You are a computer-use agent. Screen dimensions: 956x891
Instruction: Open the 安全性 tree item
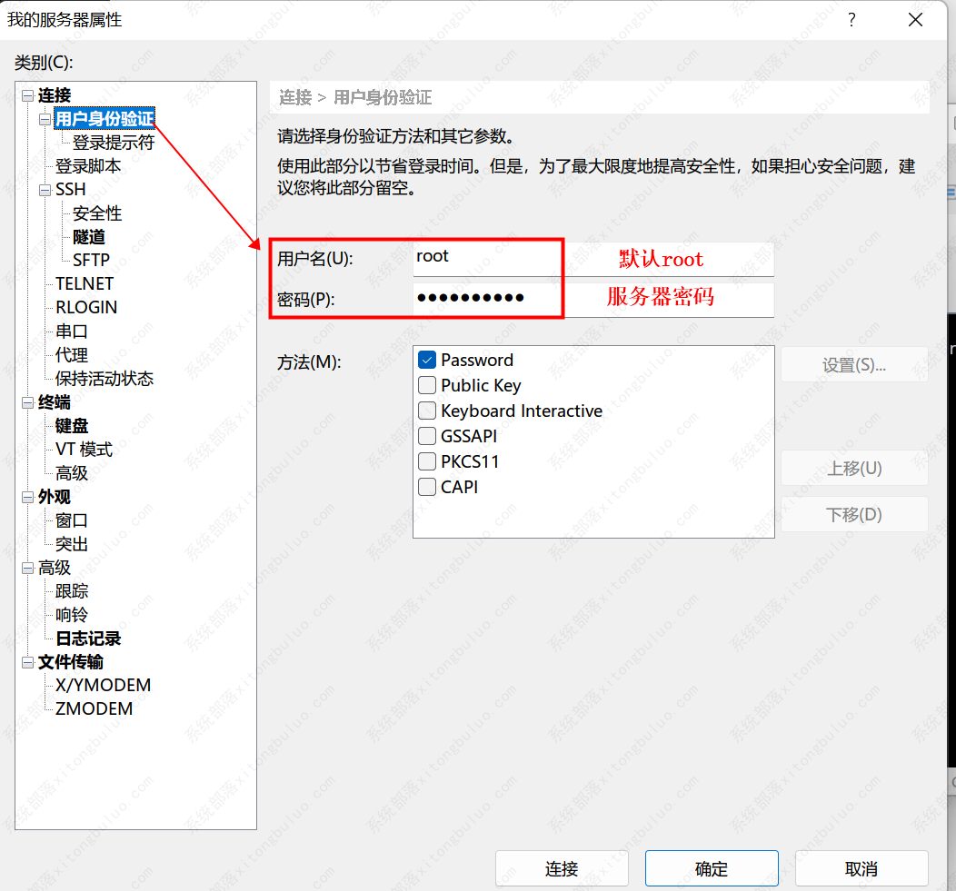click(x=97, y=213)
